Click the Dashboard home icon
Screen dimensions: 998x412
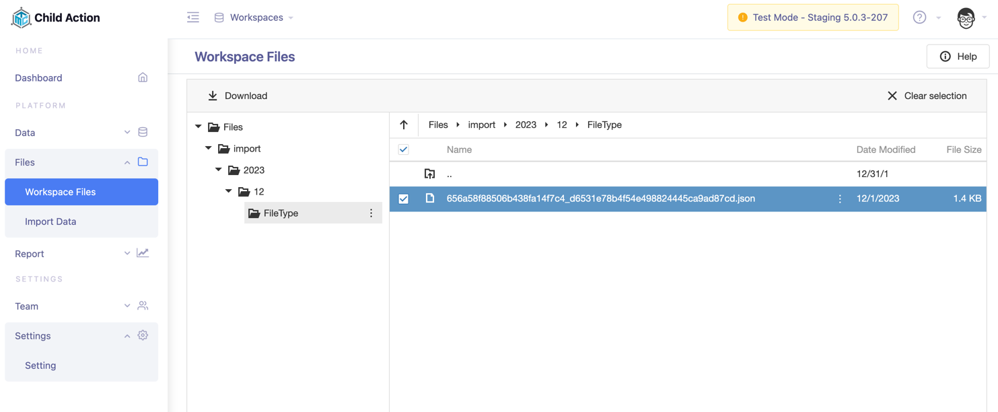tap(143, 77)
